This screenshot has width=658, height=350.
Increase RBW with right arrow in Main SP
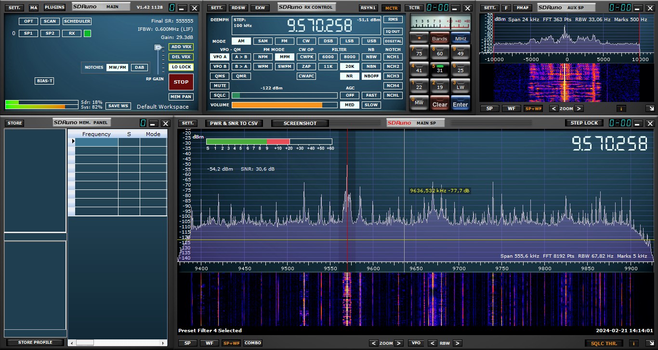click(x=457, y=343)
